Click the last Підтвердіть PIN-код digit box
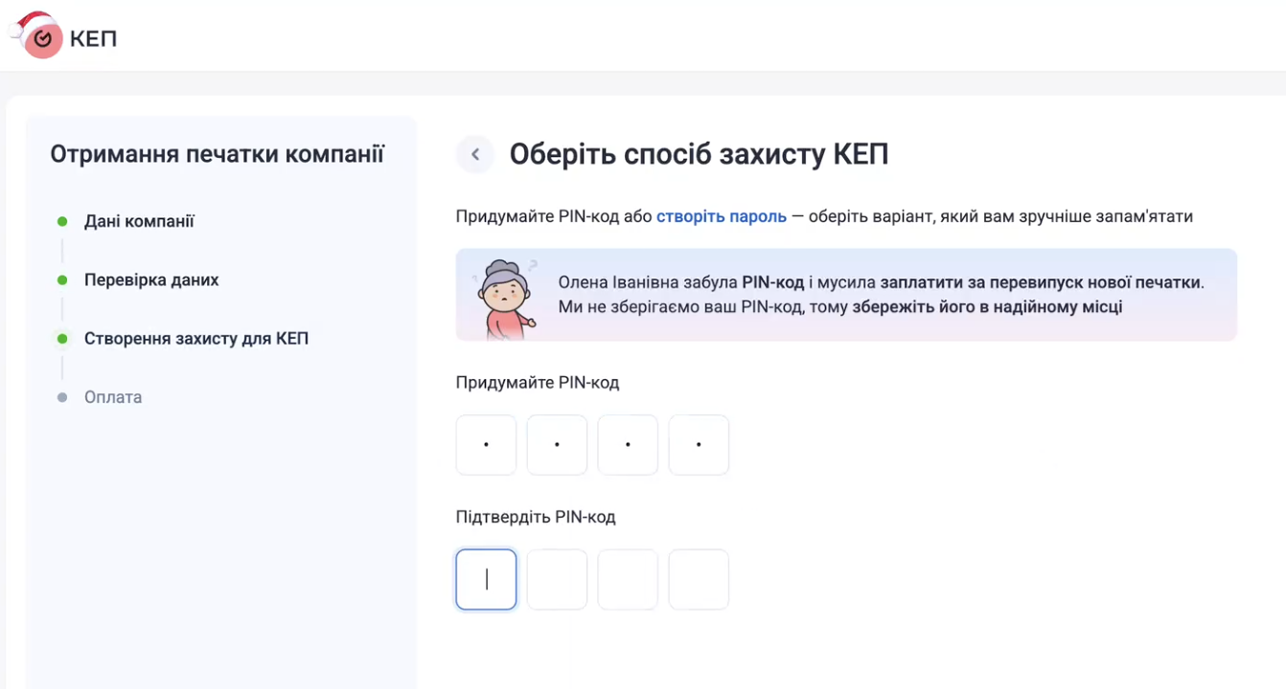The width and height of the screenshot is (1286, 689). tap(699, 580)
